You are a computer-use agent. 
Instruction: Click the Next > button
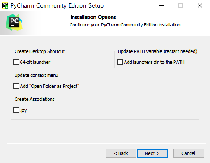click(152, 153)
